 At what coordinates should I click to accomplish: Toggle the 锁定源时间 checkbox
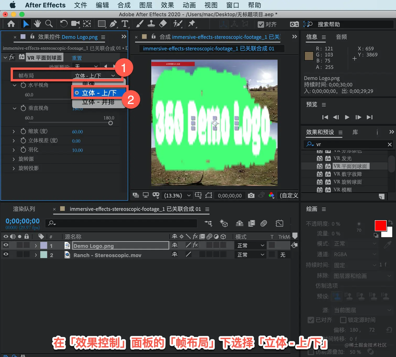[343, 320]
